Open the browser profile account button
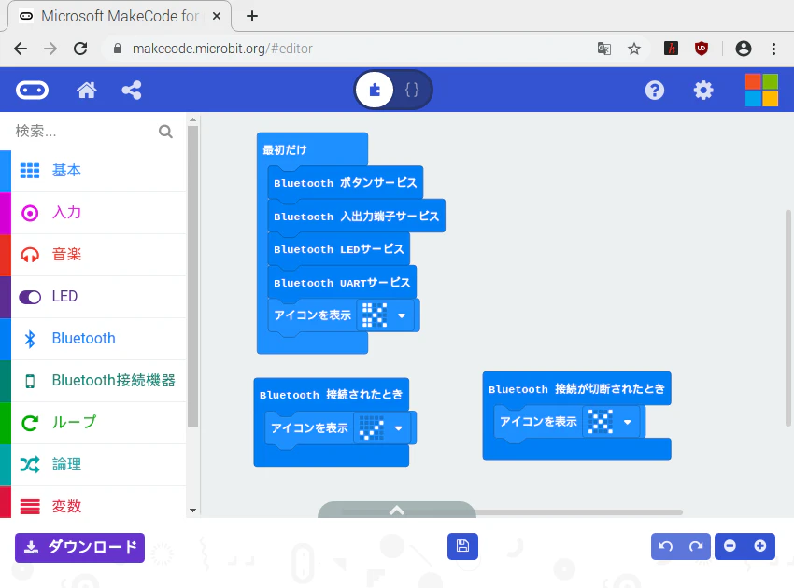794x588 pixels. pyautogui.click(x=743, y=49)
